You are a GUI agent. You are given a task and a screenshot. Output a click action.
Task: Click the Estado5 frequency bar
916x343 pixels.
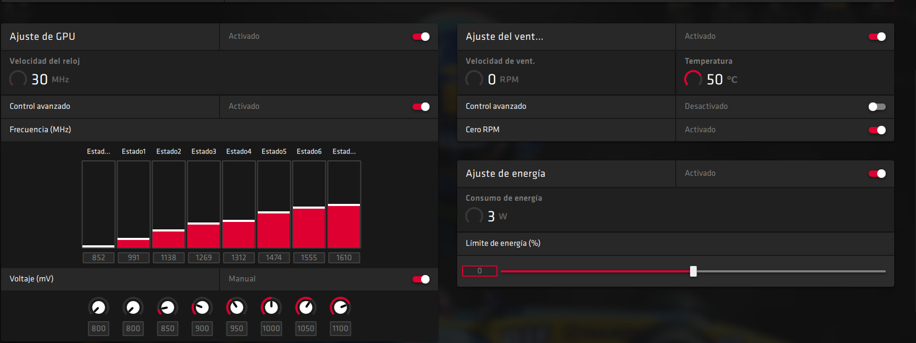coord(274,204)
